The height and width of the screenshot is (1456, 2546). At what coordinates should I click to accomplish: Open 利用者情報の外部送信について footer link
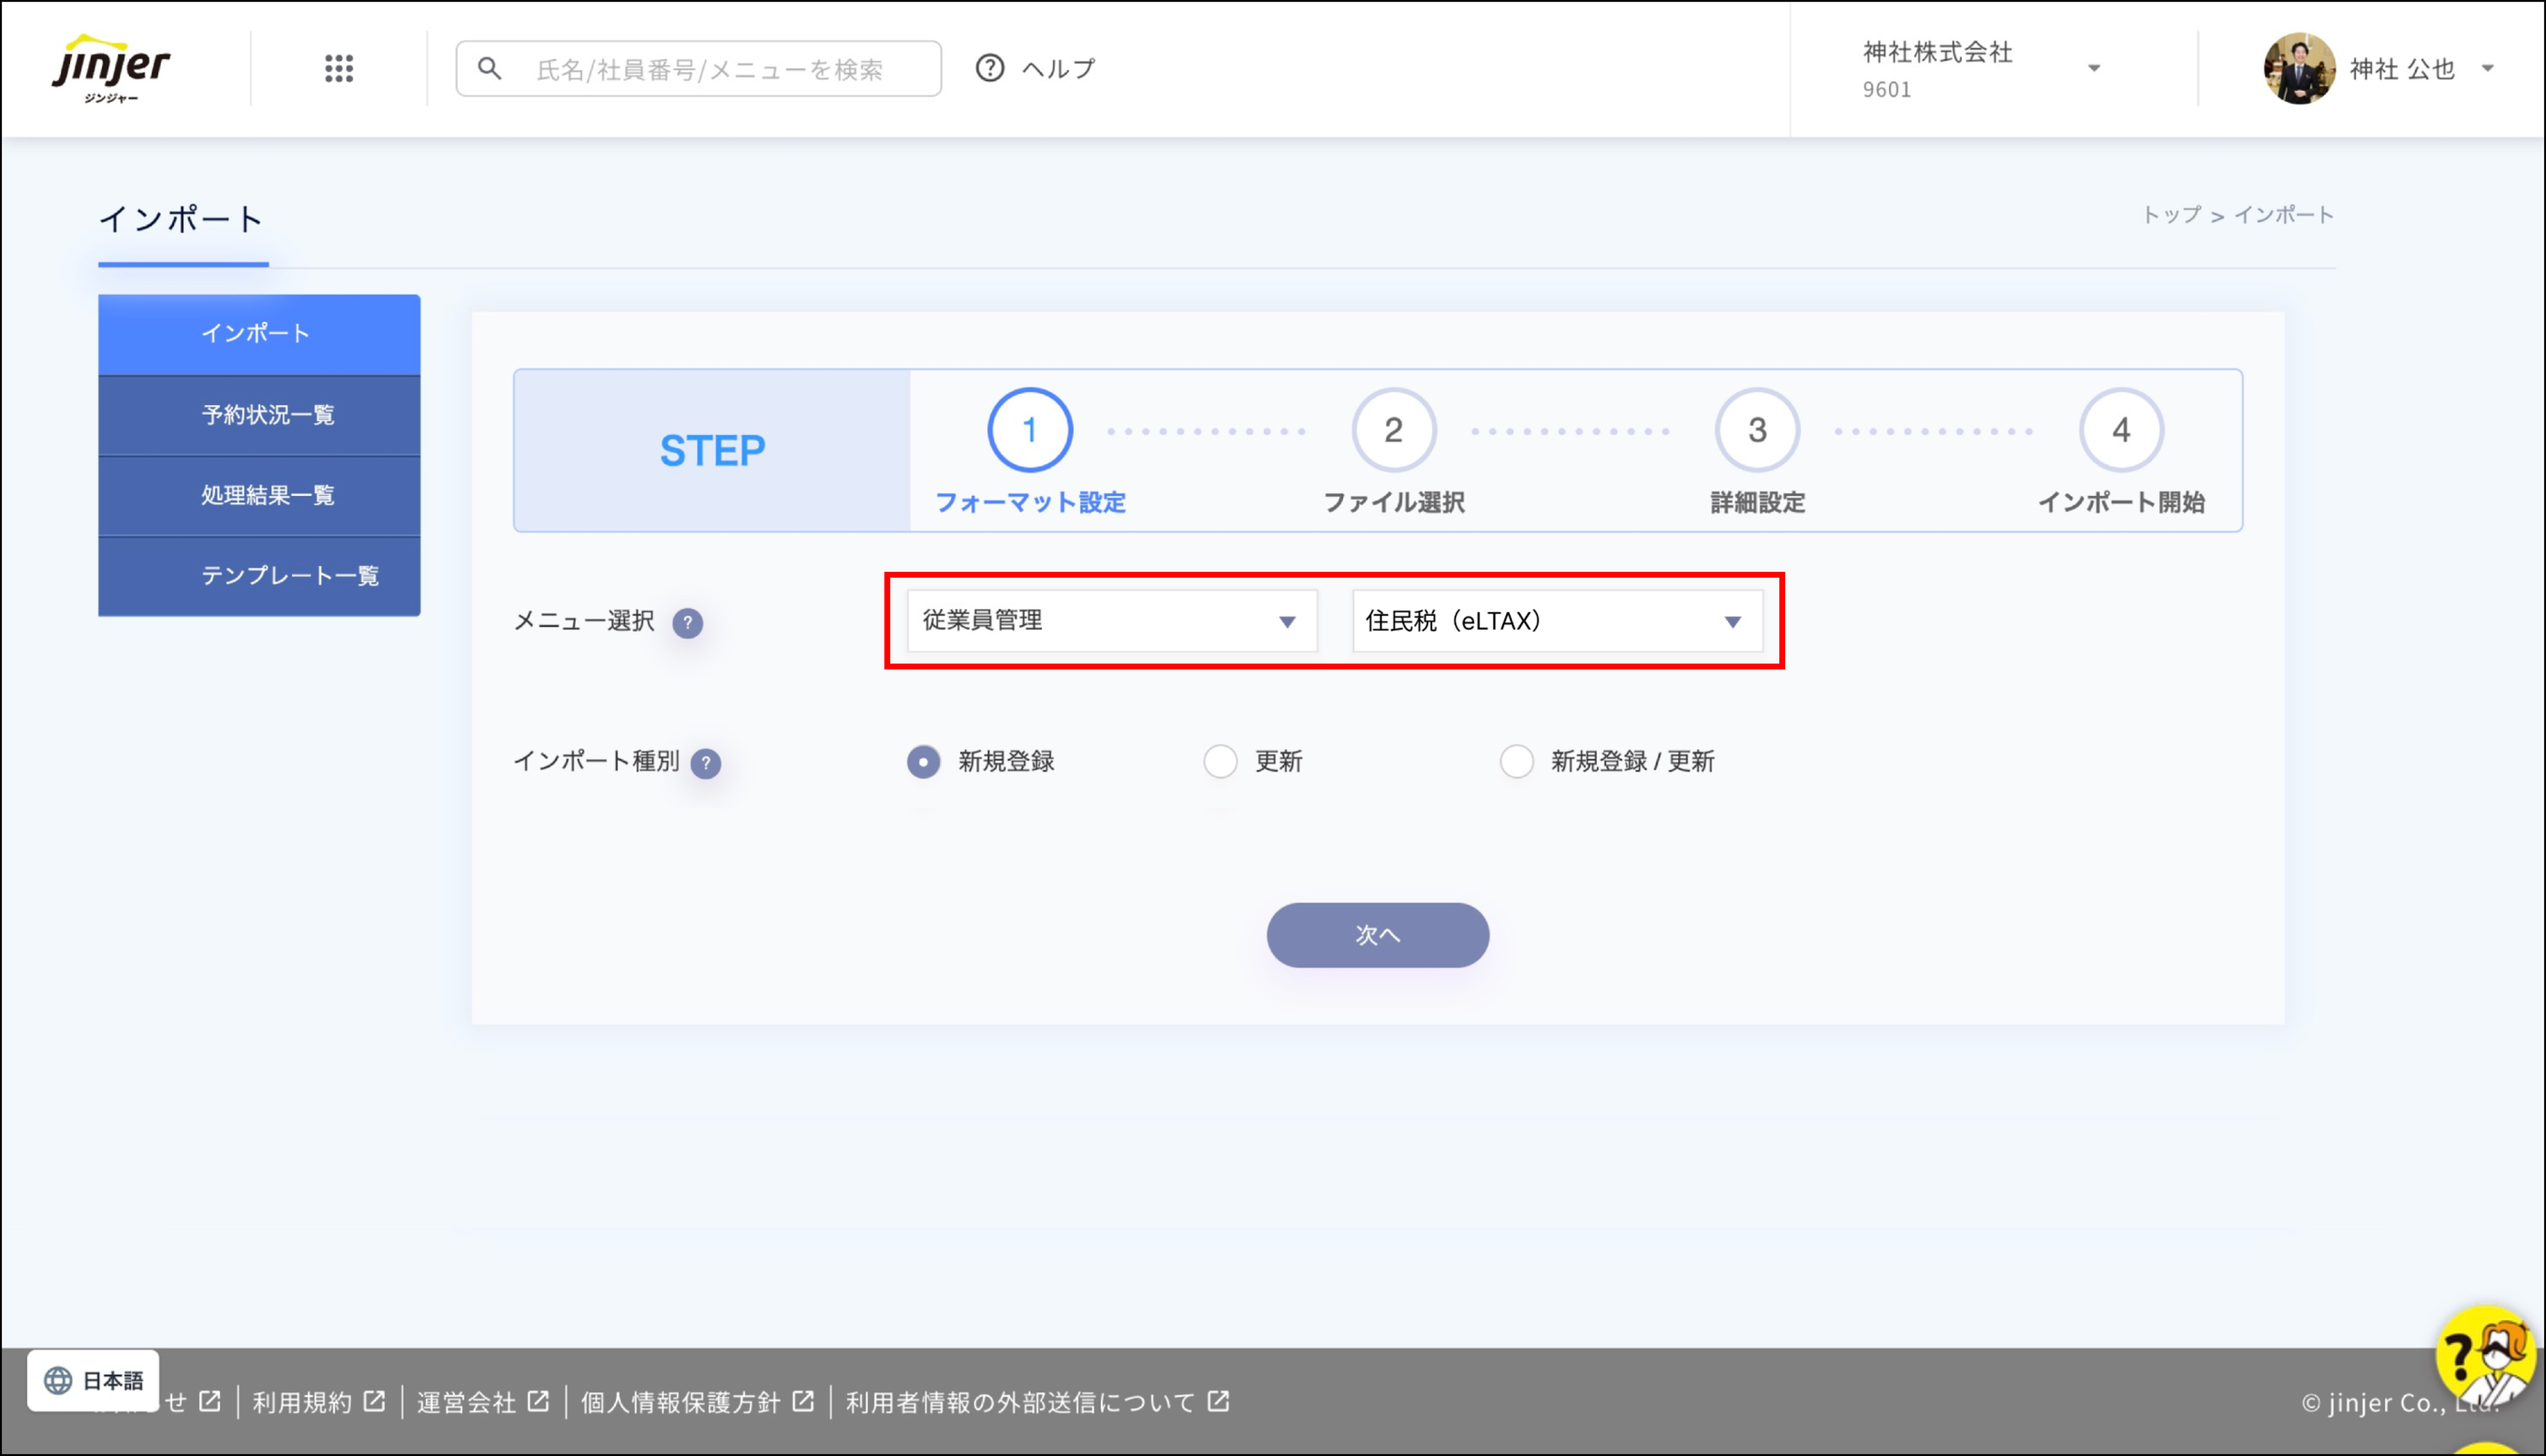(1020, 1402)
